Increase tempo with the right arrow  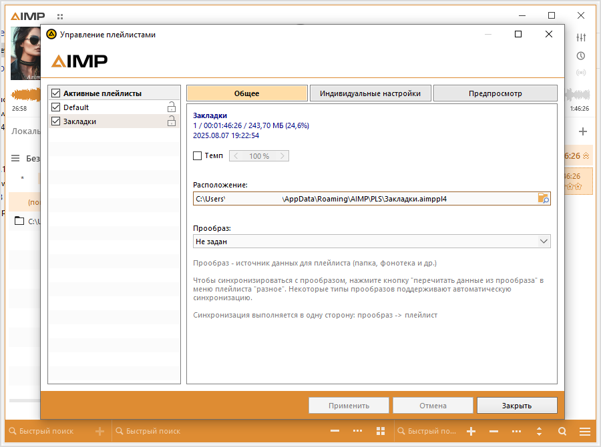[282, 156]
